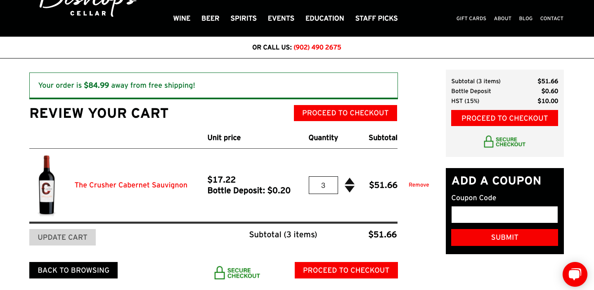Open the WINE menu
This screenshot has width=594, height=290.
tap(182, 18)
